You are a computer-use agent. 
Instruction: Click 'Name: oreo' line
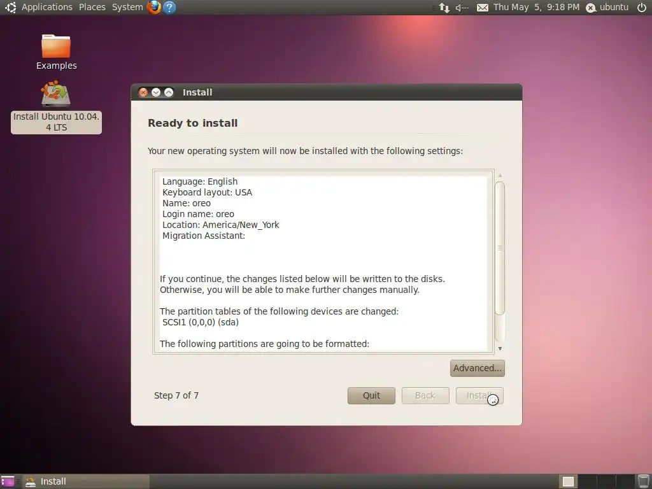(187, 203)
